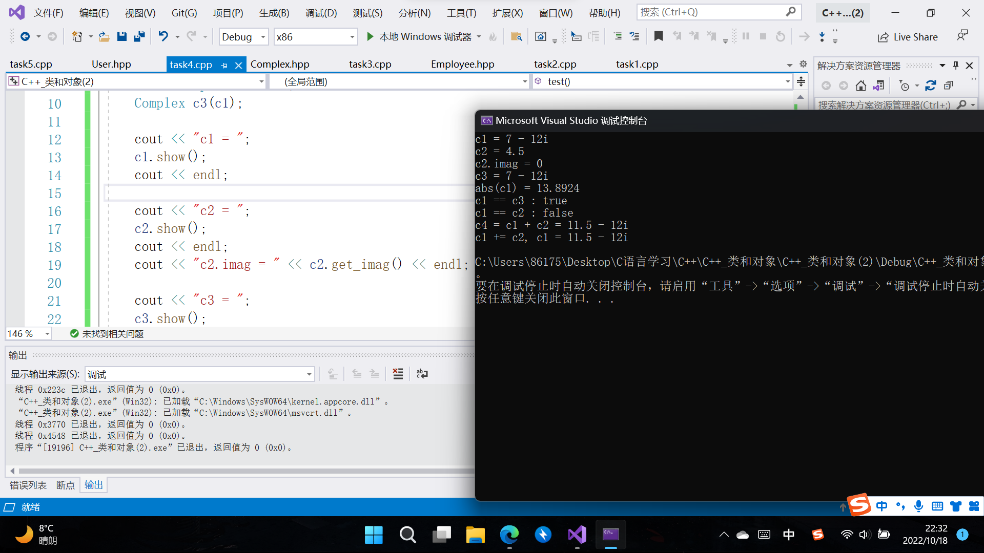Clear all output with the clear icon
Viewport: 984px width, 553px height.
[x=398, y=374]
